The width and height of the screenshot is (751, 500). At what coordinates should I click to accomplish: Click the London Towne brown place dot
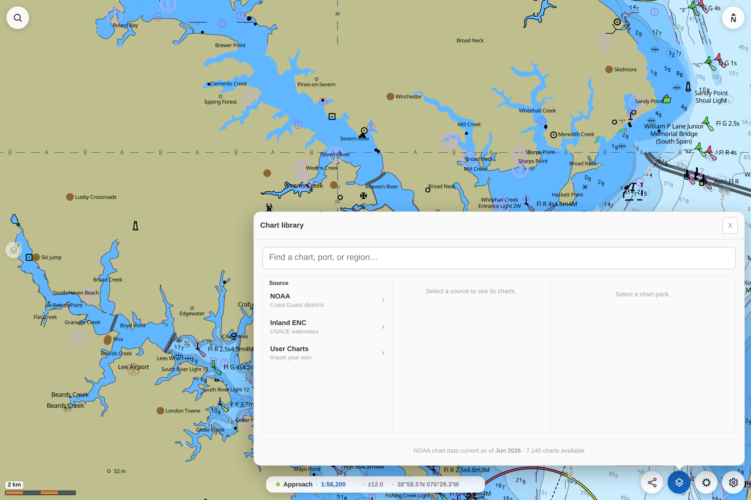160,411
